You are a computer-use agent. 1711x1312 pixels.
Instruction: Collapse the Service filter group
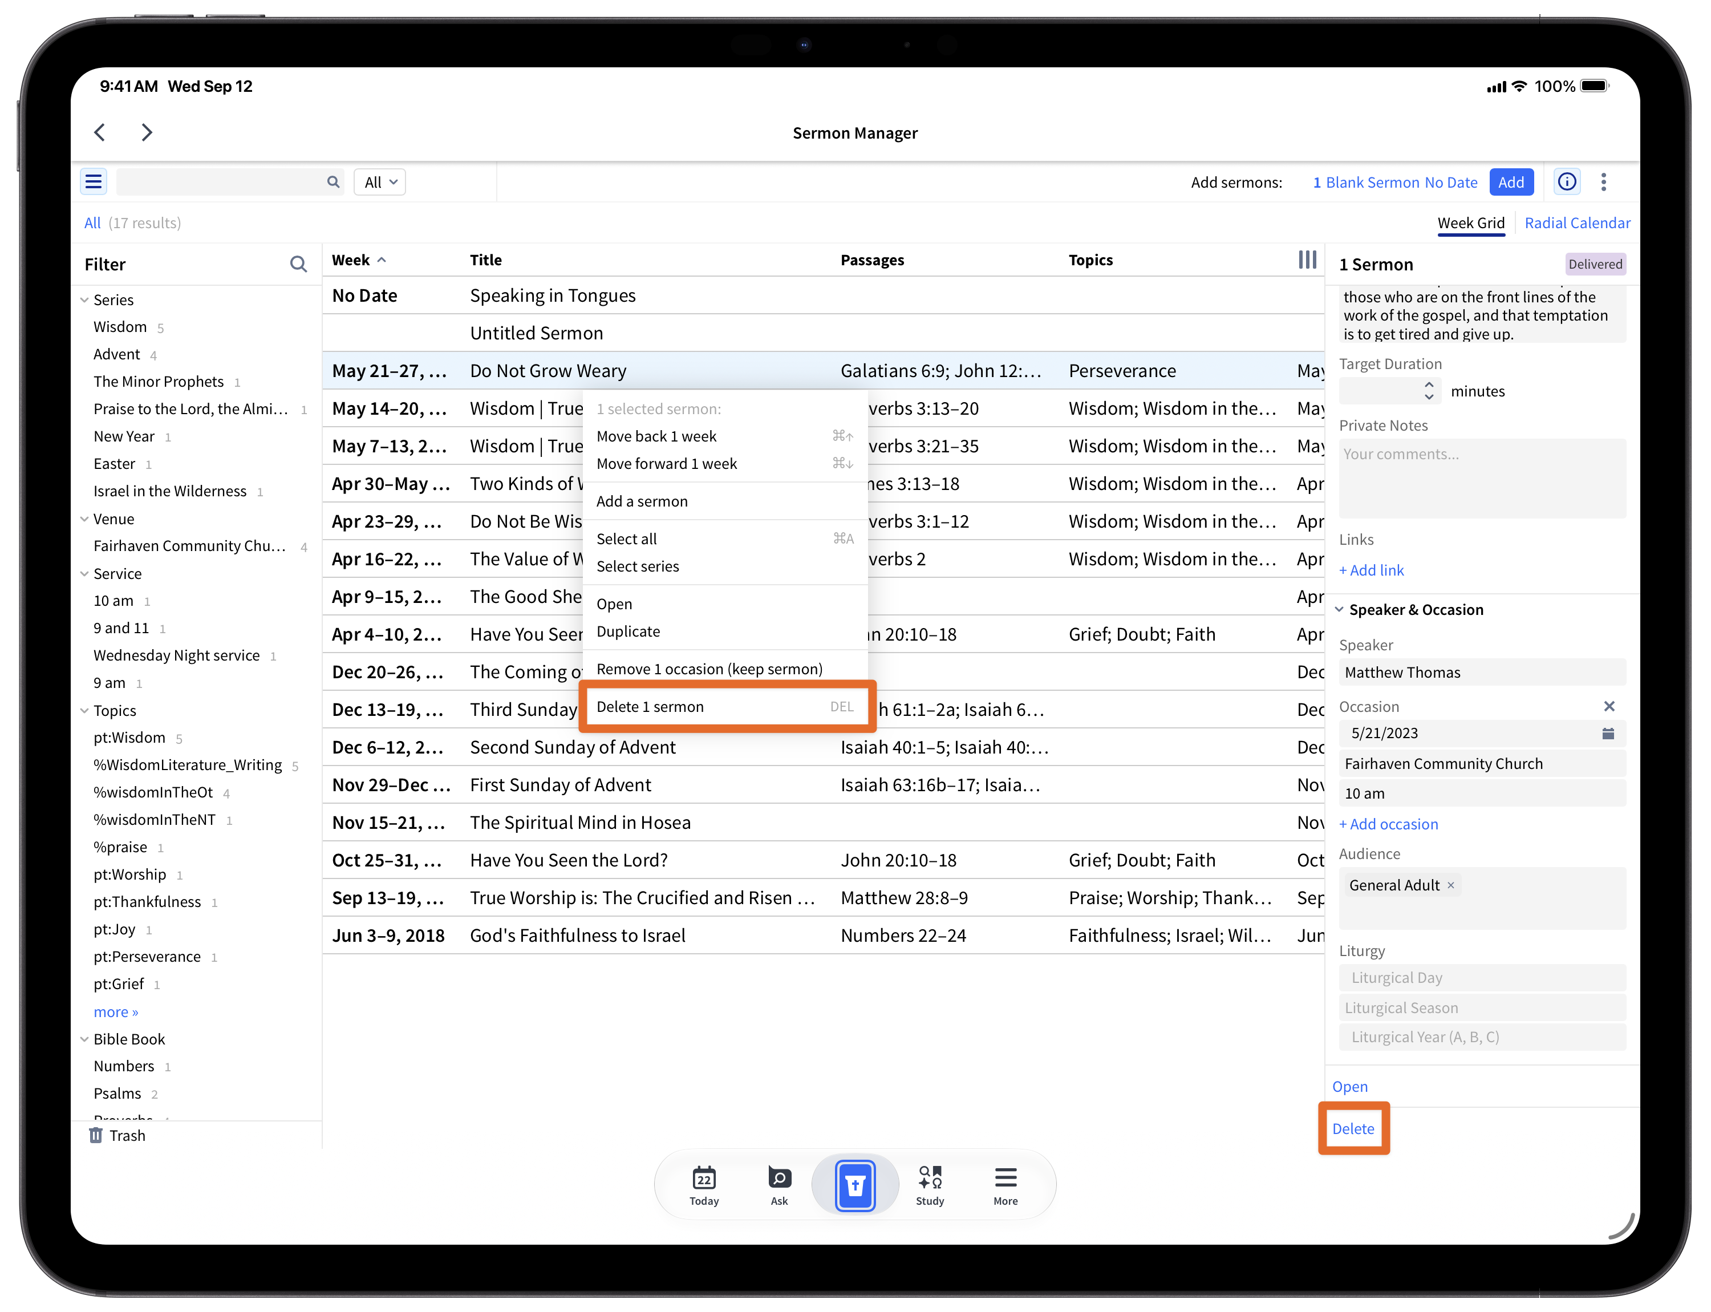pos(84,573)
